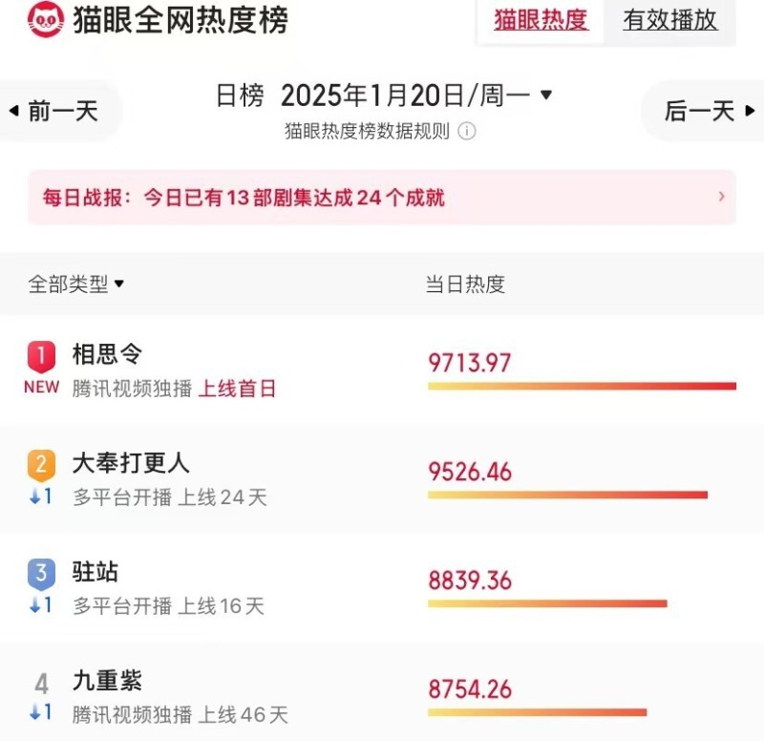Open 猫眼热度榜数据规则 link

pos(367,132)
